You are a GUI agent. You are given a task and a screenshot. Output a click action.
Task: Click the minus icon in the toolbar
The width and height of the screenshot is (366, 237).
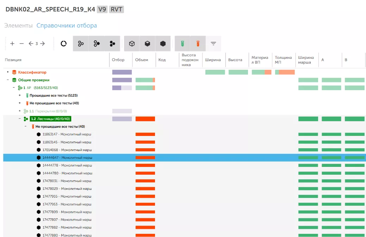(x=21, y=44)
